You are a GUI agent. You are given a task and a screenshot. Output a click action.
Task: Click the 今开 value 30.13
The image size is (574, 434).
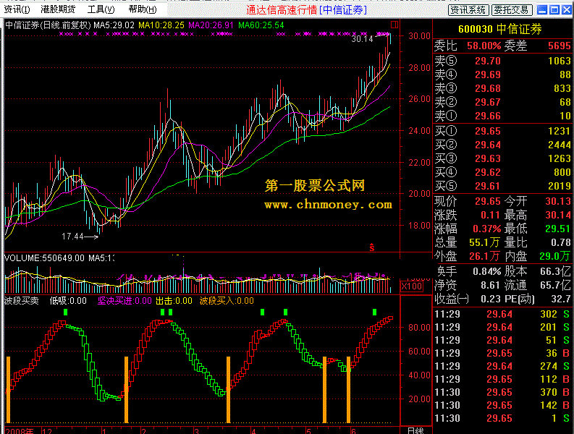pos(558,201)
